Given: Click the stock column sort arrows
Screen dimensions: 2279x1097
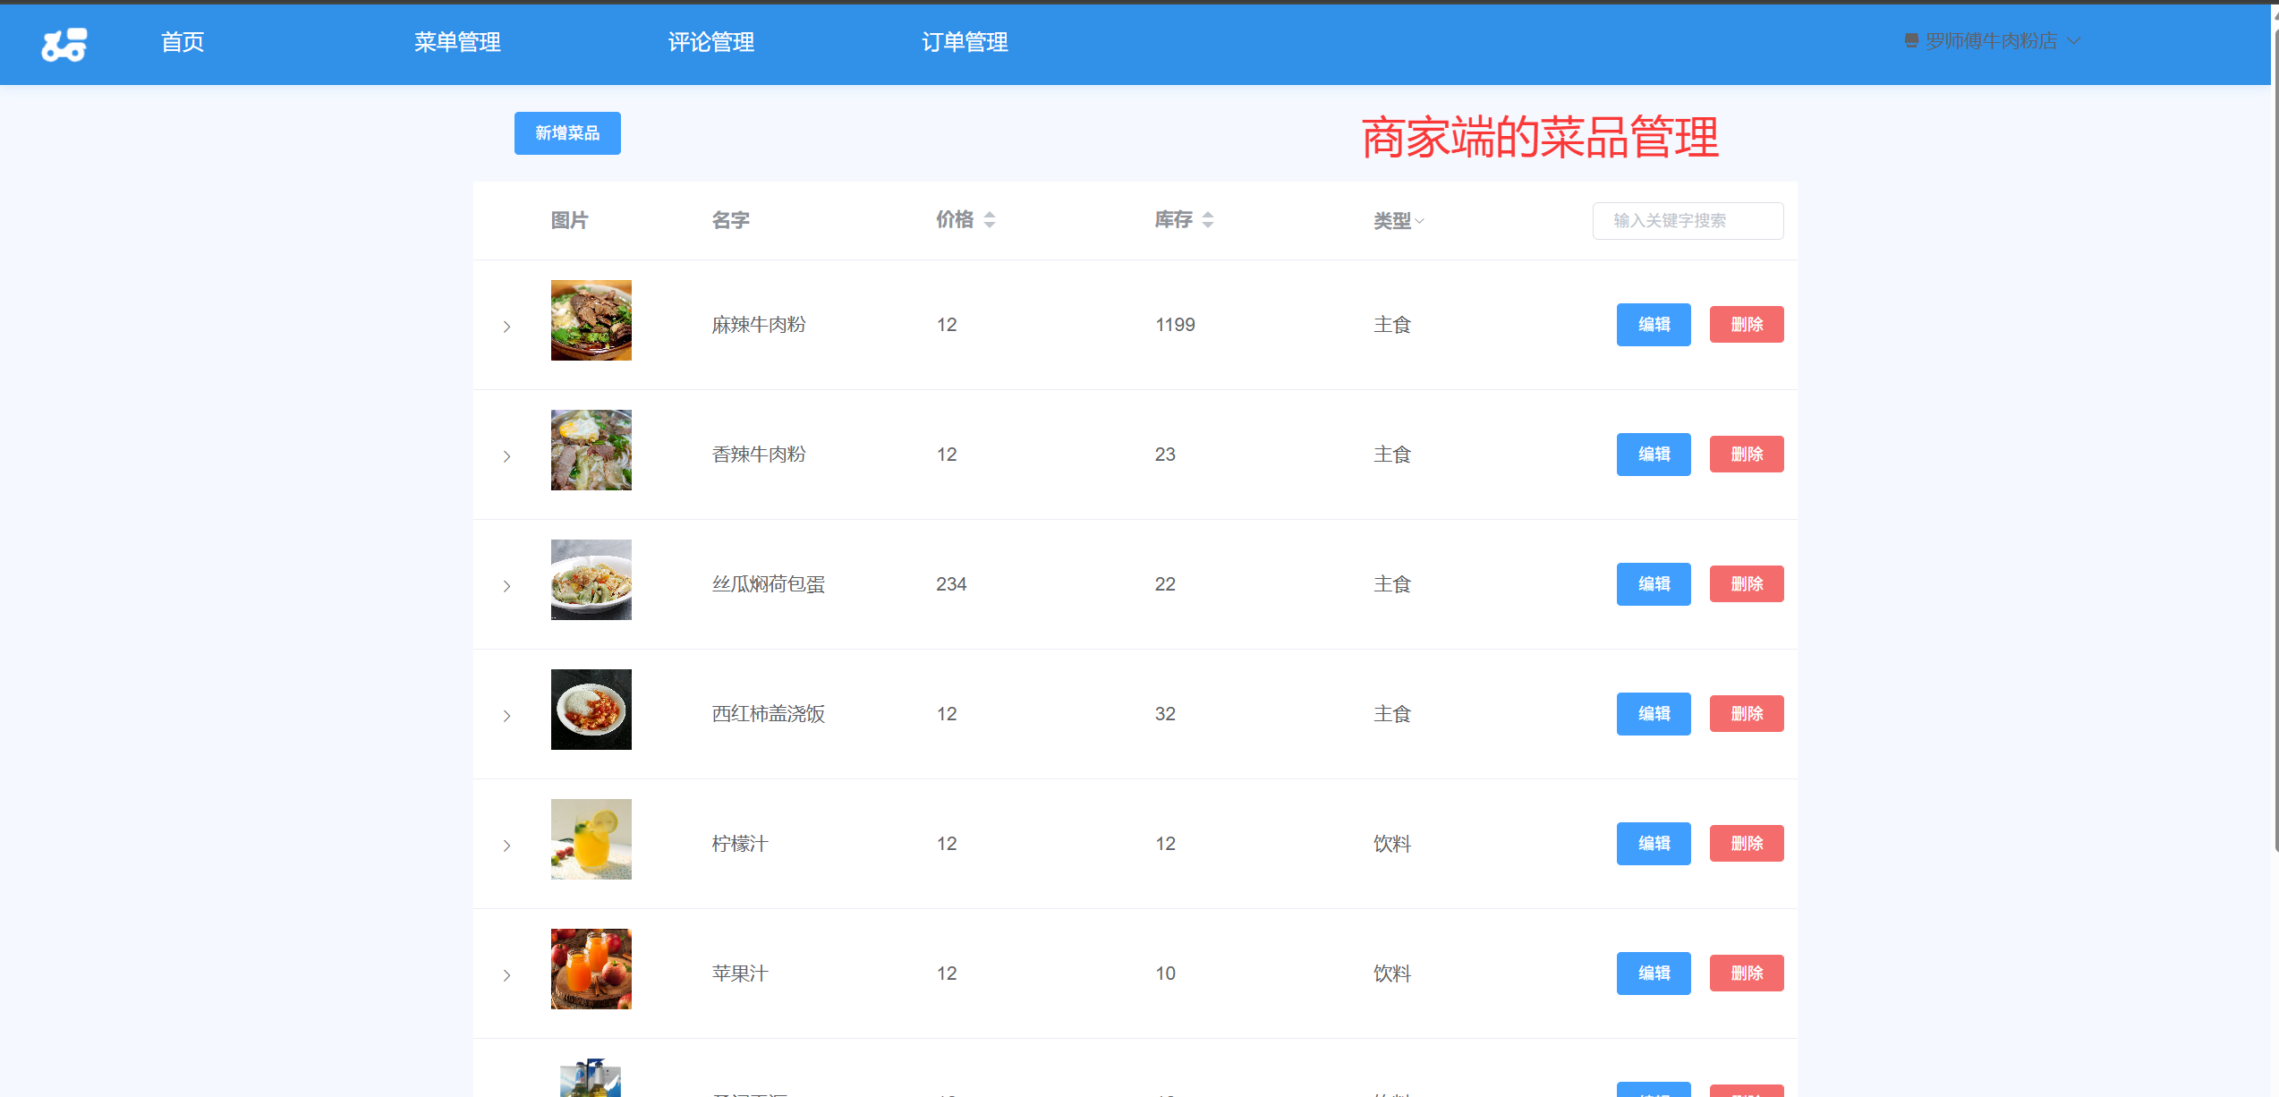Looking at the screenshot, I should [1207, 220].
